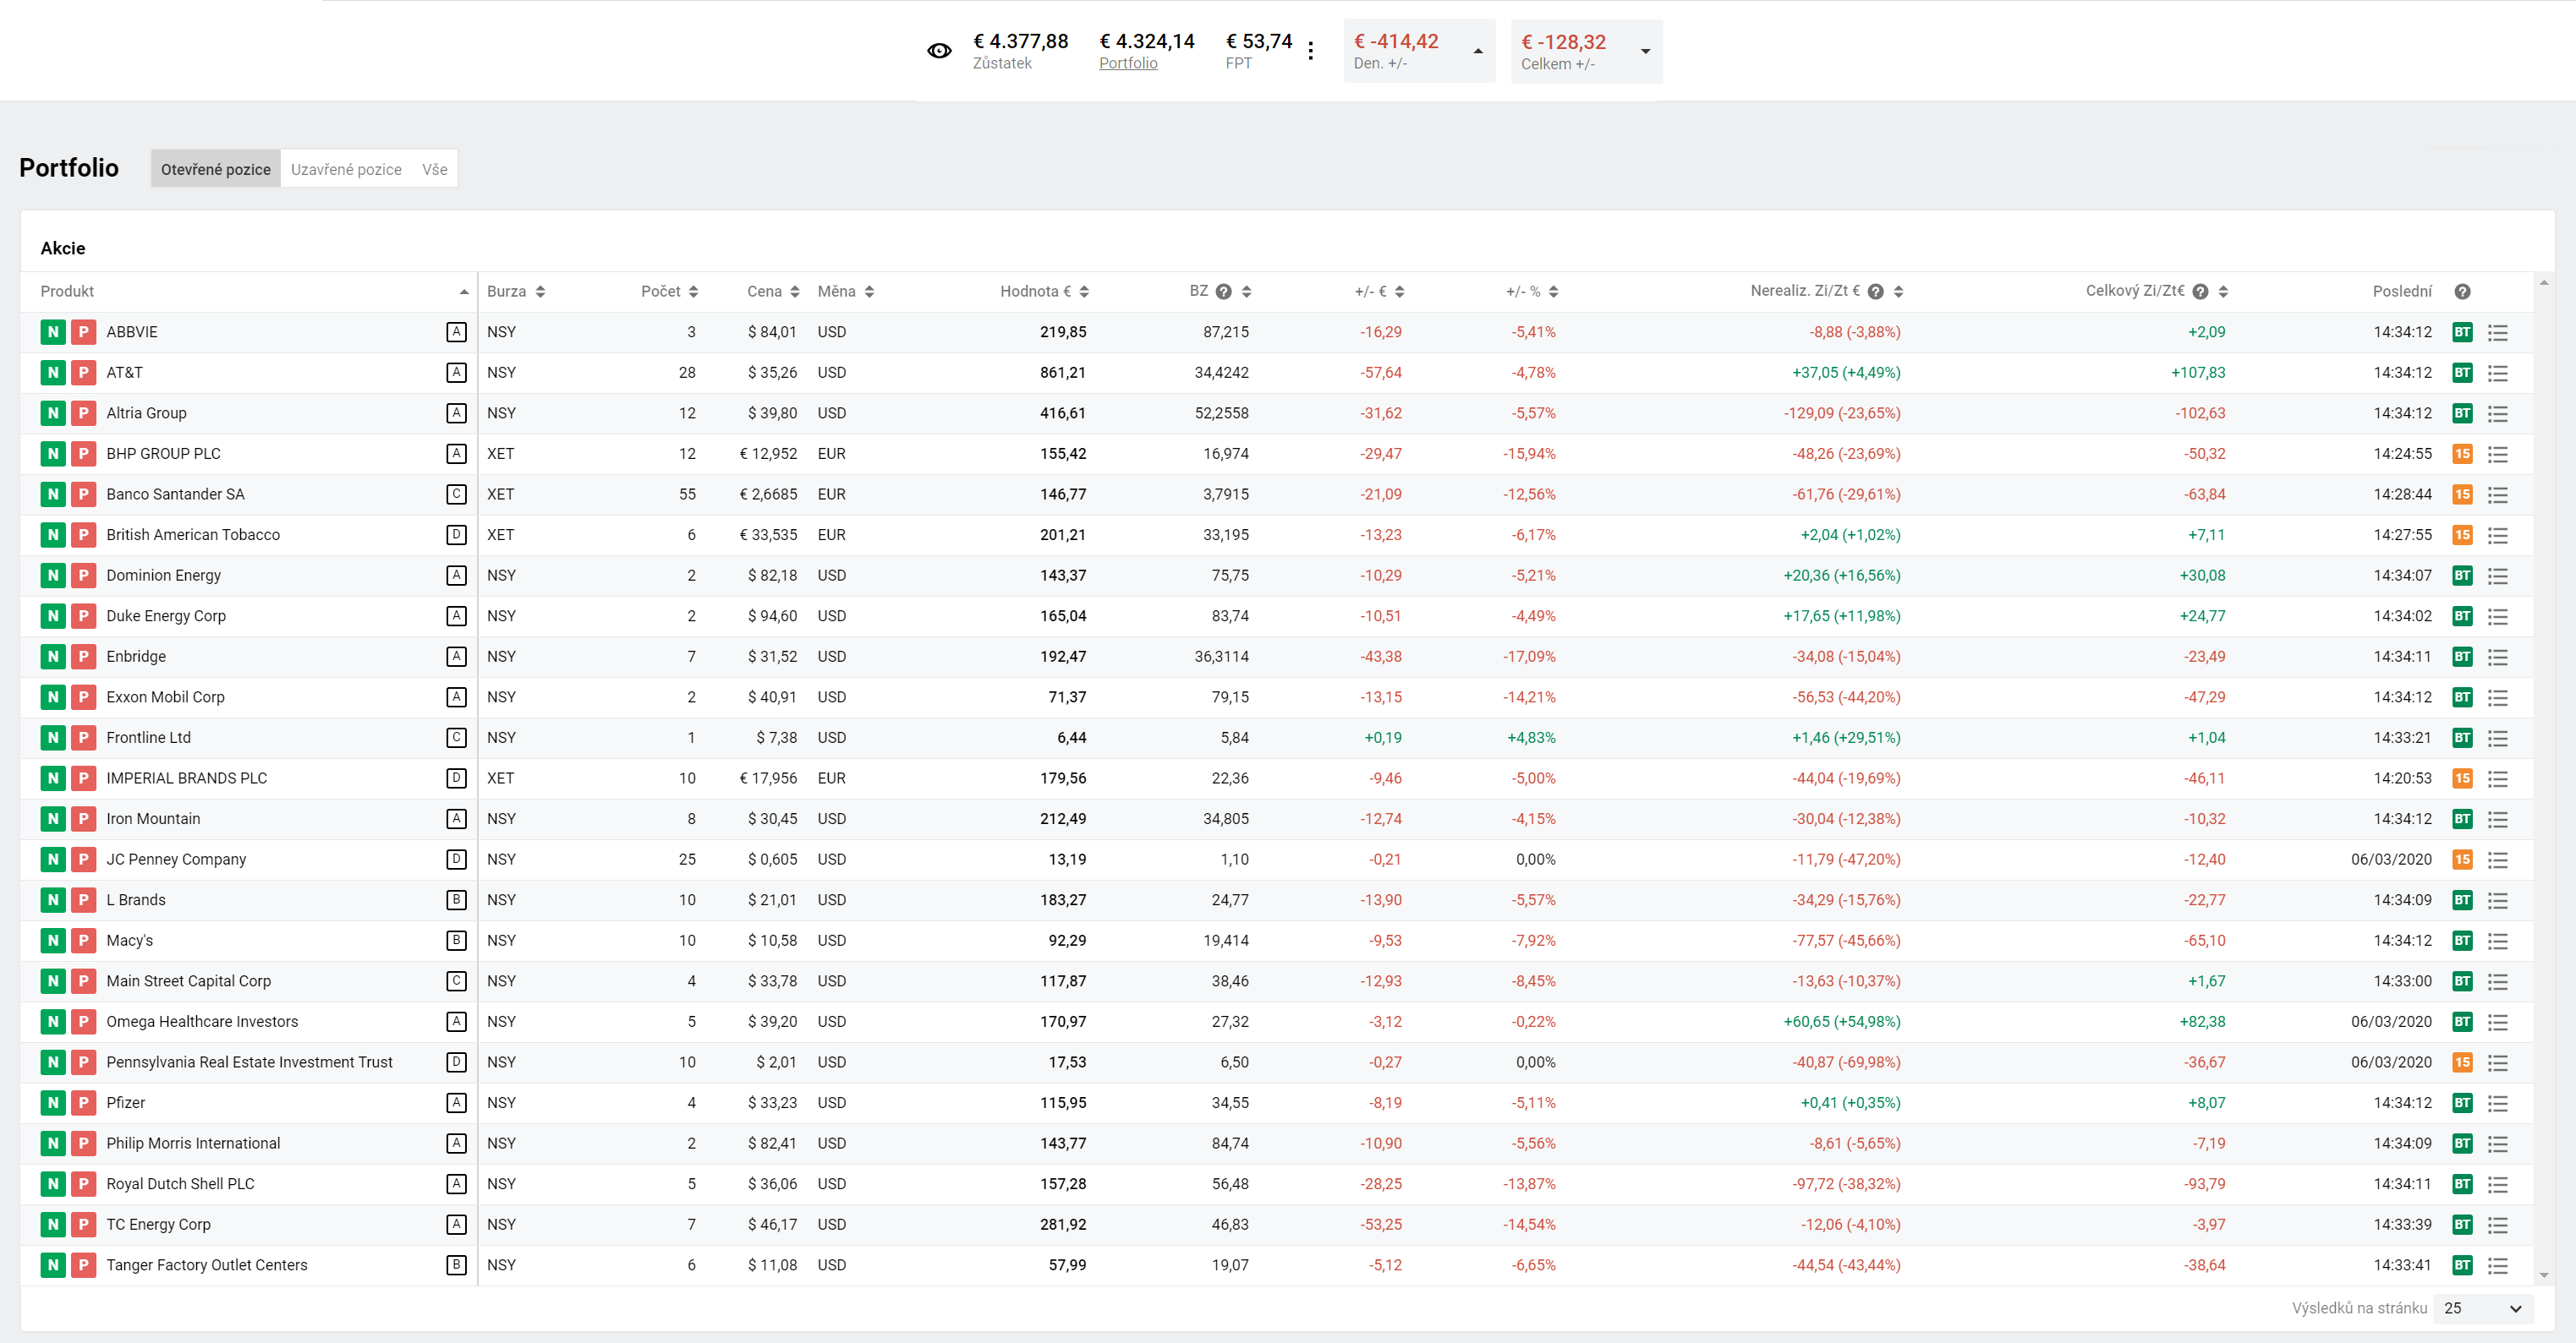Screen dimensions: 2576x1343
Task: Sort by +/- % column
Action: pyautogui.click(x=1532, y=291)
